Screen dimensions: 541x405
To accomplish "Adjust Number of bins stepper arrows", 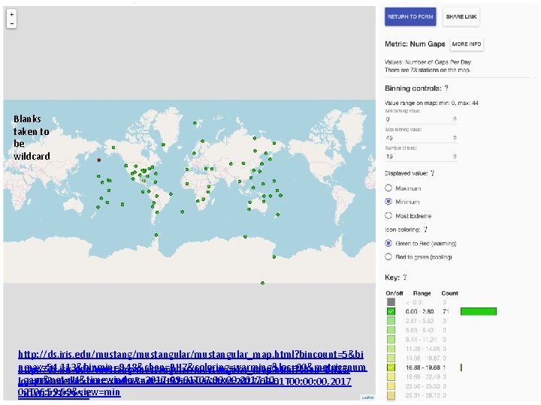I will (x=455, y=156).
